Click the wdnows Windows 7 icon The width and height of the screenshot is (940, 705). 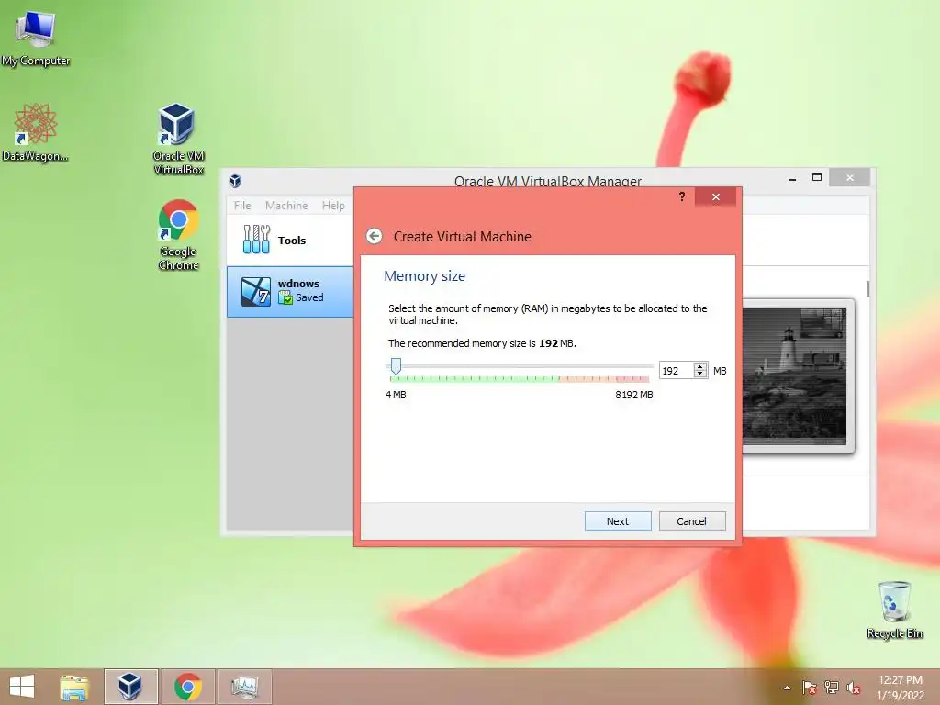coord(256,291)
